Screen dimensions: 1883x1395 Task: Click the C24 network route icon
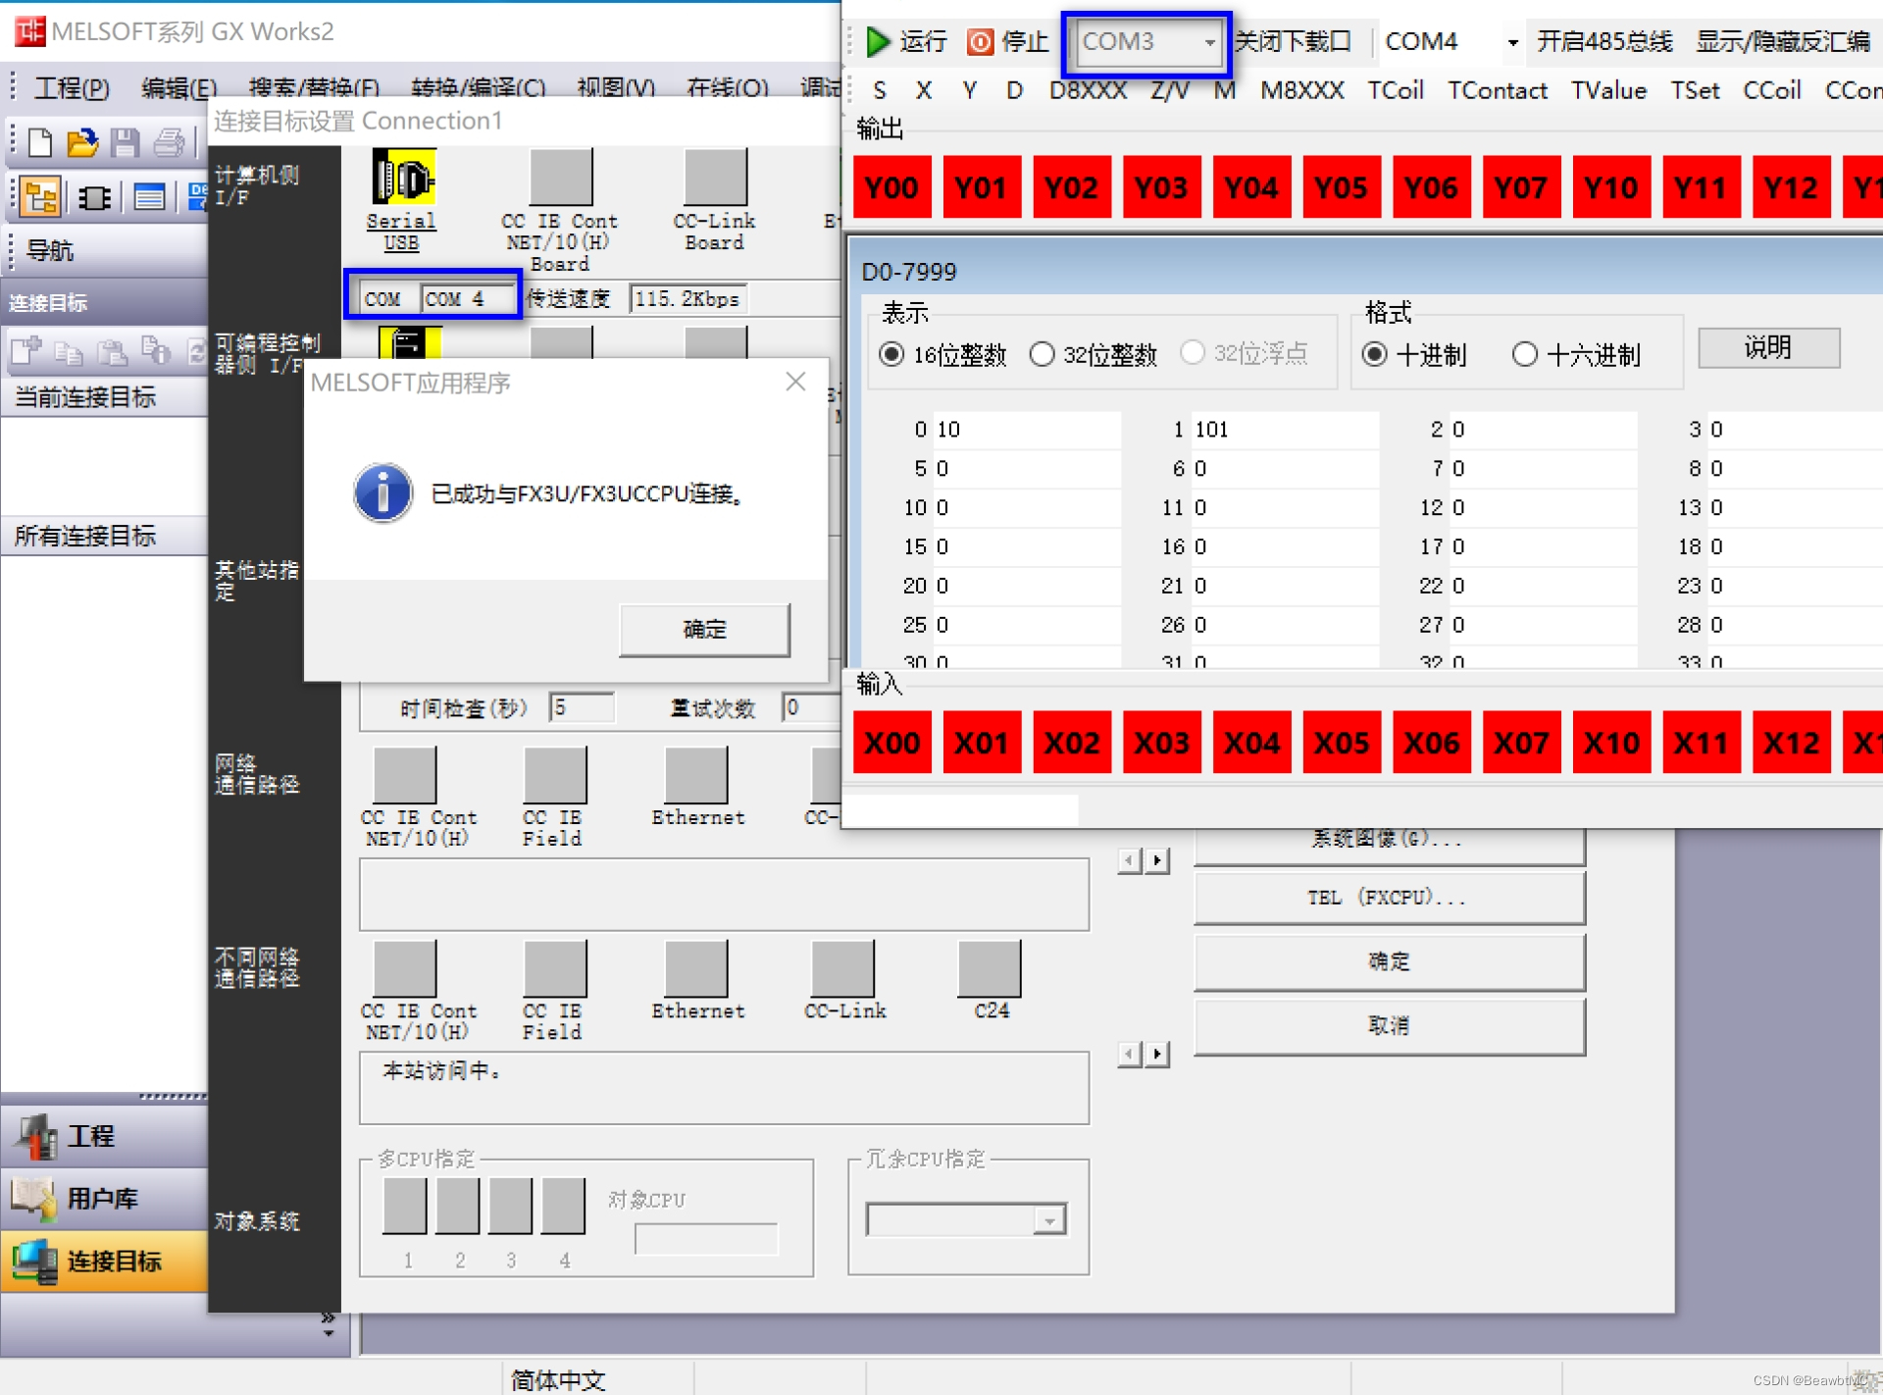pos(989,968)
